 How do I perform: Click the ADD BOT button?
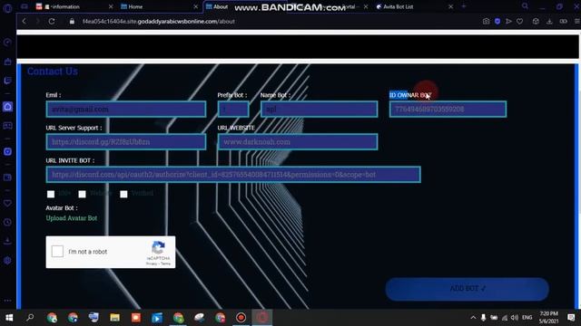tap(467, 289)
